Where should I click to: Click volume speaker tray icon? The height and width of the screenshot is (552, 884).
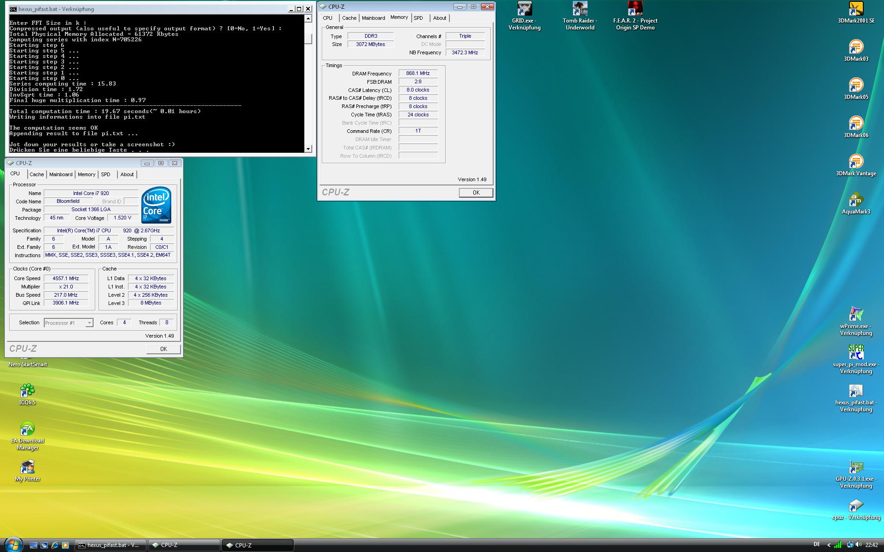tap(858, 545)
